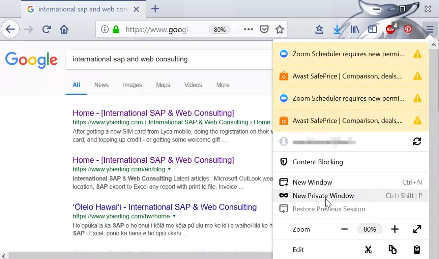Open the ʻŌlelo Hawaiʻi result link
The height and width of the screenshot is (259, 439).
click(165, 207)
